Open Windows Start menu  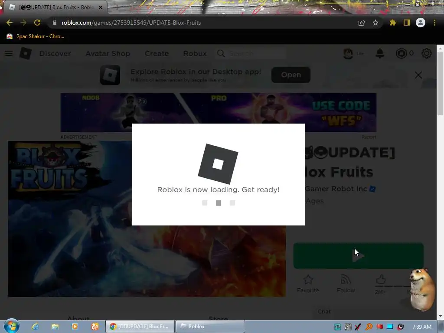[11, 326]
